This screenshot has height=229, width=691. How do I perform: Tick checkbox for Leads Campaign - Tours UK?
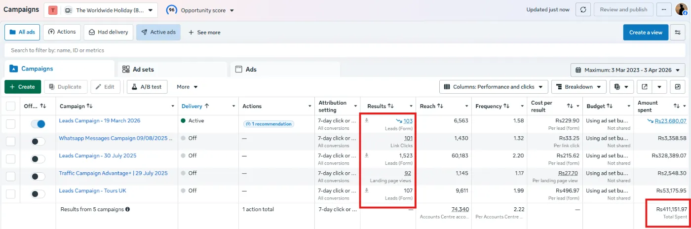(10, 193)
